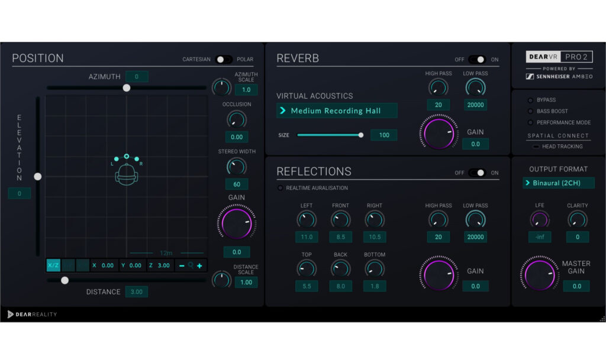Screen dimensions: 606x363
Task: Select the X/Z view tab
Action: (53, 265)
